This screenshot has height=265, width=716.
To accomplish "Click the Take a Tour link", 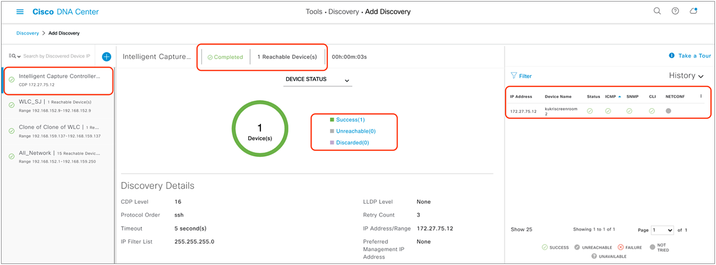I will 695,56.
